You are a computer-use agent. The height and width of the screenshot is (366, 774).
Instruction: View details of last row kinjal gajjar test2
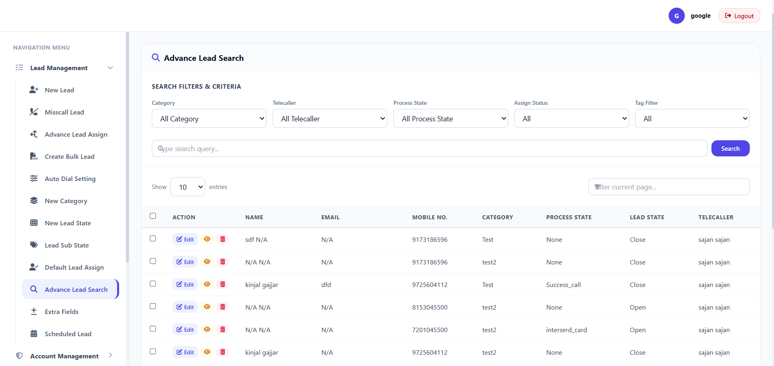(207, 352)
